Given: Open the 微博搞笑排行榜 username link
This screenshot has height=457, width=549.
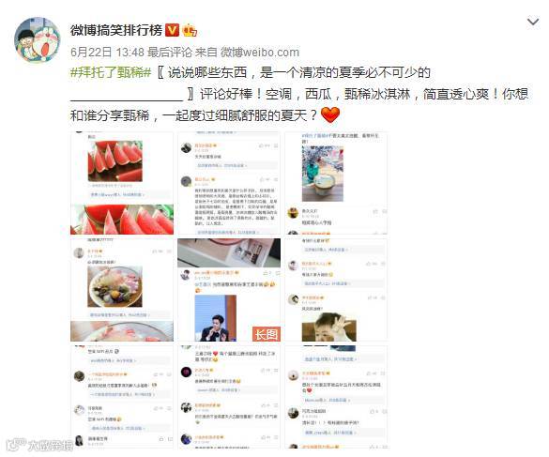Looking at the screenshot, I should pos(116,30).
